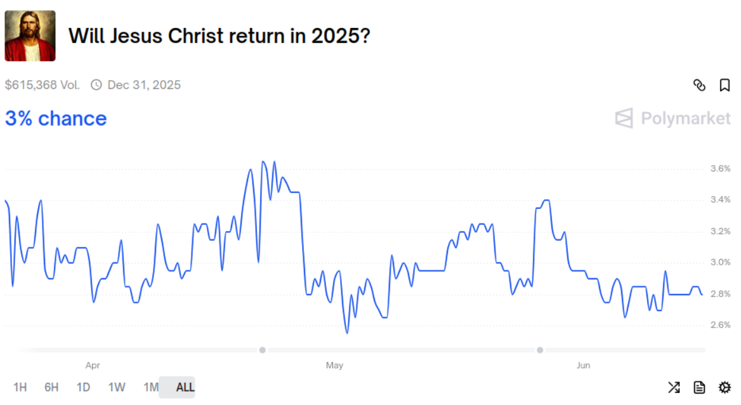This screenshot has width=741, height=405.
Task: Click the shuffle arrows icon below the chart
Action: (x=674, y=387)
